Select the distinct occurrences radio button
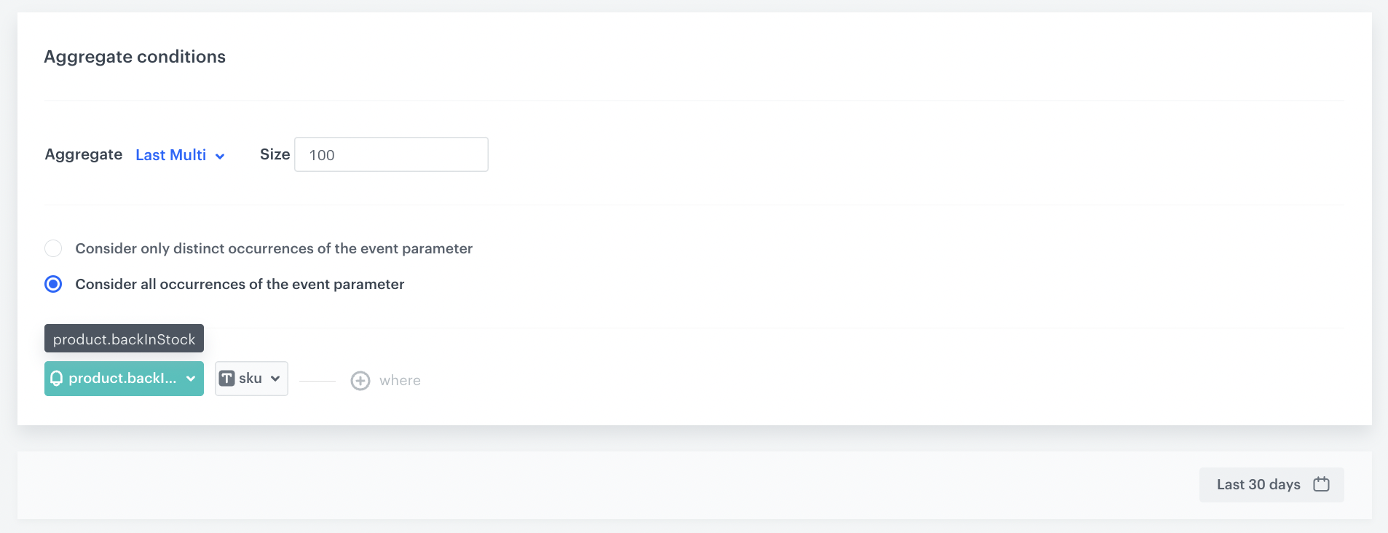1388x533 pixels. point(53,248)
